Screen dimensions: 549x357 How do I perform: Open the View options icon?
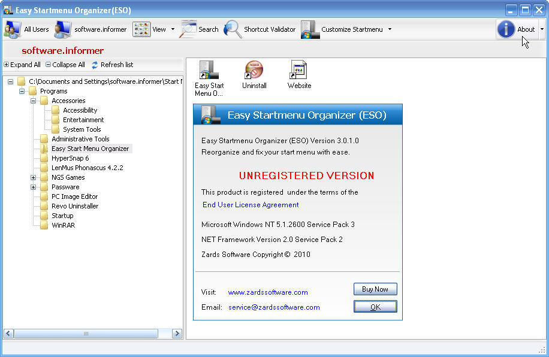pyautogui.click(x=141, y=29)
